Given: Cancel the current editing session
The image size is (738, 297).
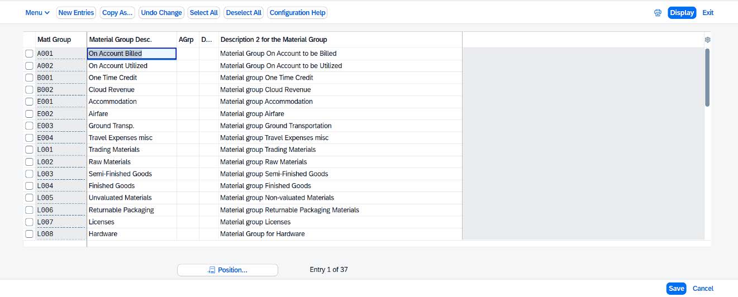Looking at the screenshot, I should point(703,289).
